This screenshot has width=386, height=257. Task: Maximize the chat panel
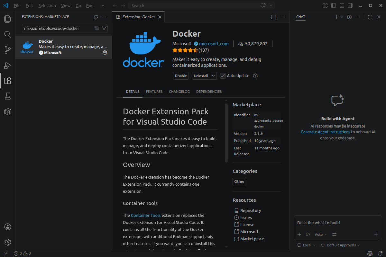370,17
